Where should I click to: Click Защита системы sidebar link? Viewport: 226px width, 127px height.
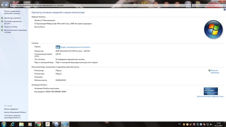[11, 27]
